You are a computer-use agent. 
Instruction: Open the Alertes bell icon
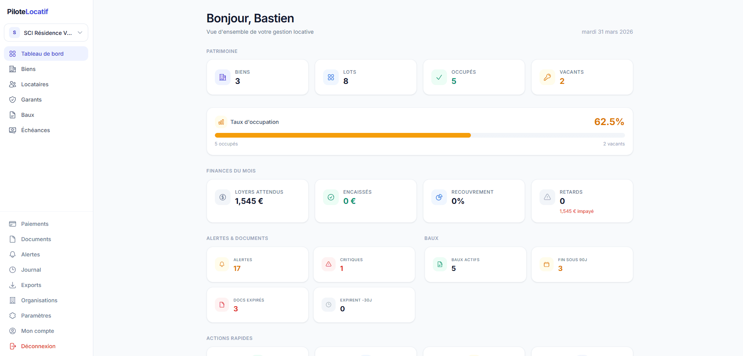(x=13, y=254)
